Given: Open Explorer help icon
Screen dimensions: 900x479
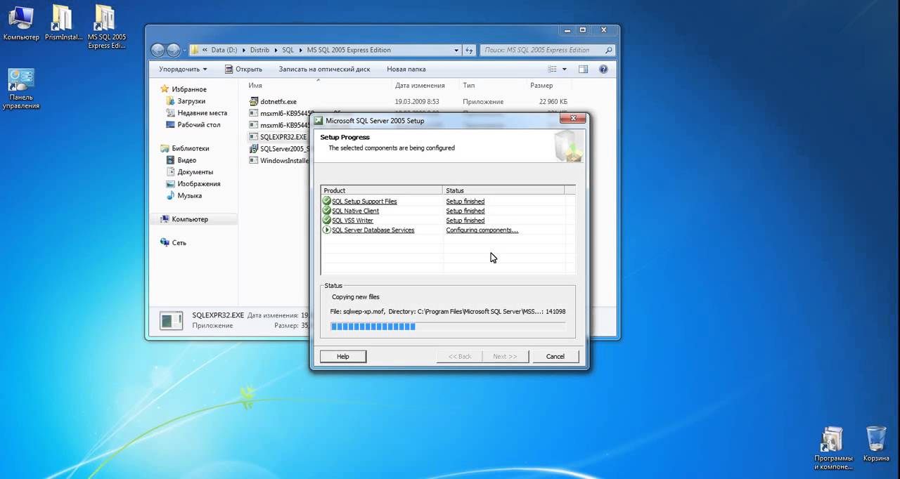Looking at the screenshot, I should (x=603, y=70).
